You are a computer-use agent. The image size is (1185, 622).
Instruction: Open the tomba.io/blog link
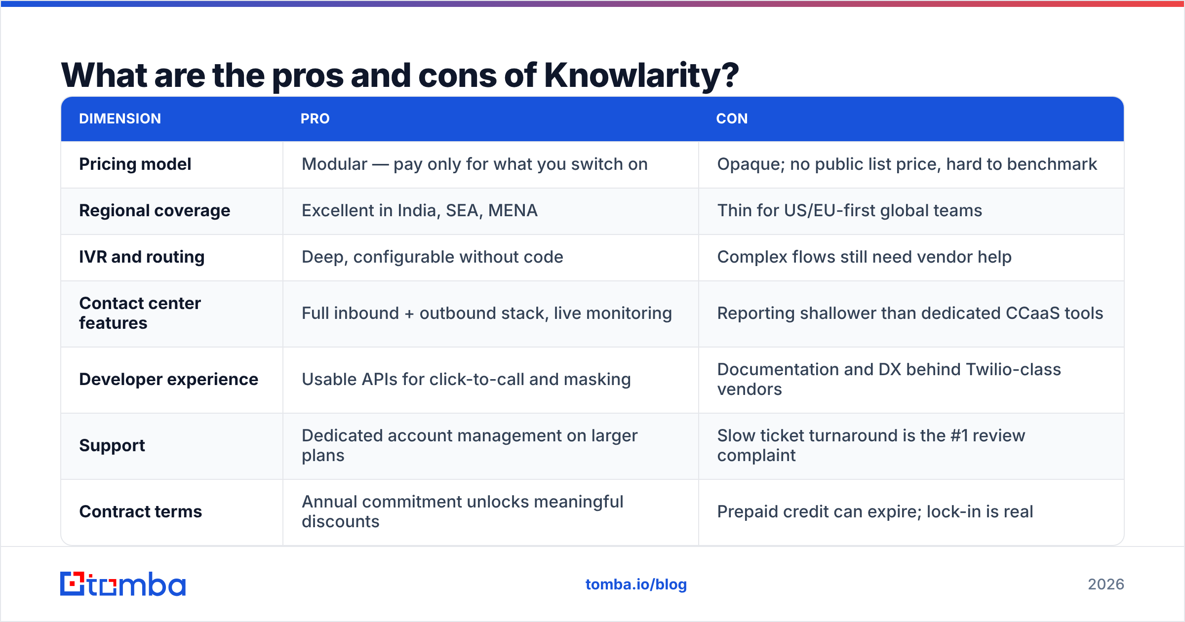click(636, 584)
